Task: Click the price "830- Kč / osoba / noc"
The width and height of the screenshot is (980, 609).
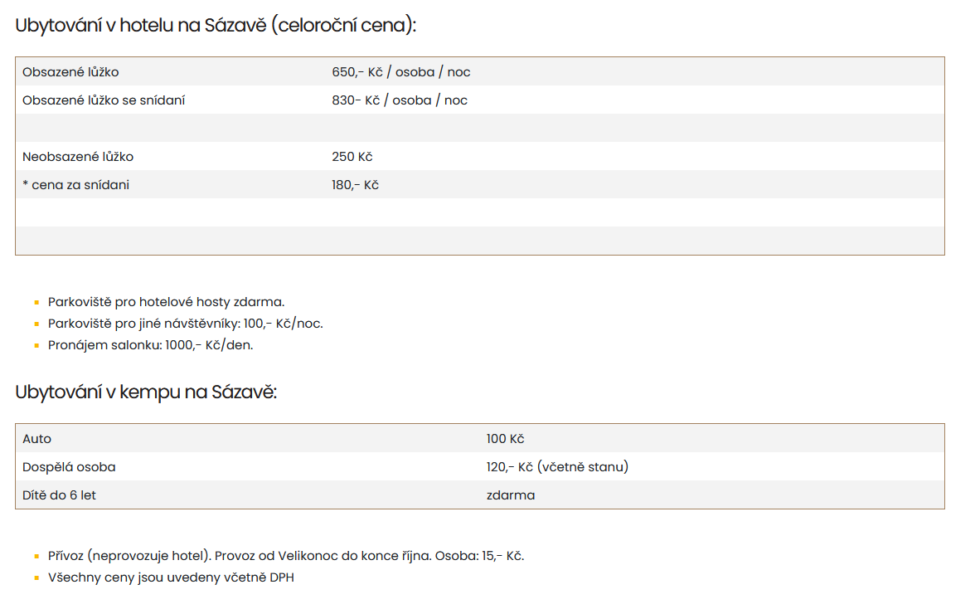Action: click(x=399, y=100)
